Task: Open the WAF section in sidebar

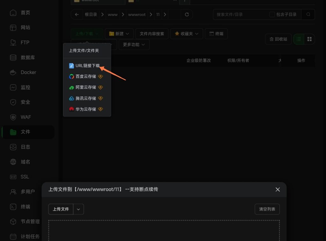Action: point(25,117)
